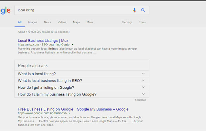Open 'Free Business Listing on Google' result
206x134 pixels.
tap(73, 109)
